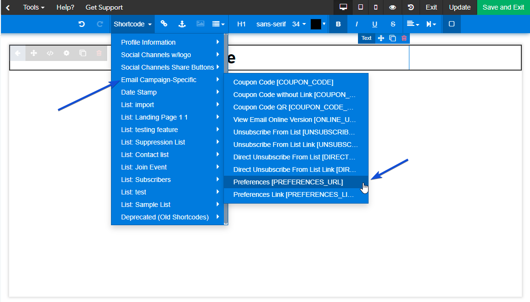This screenshot has width=530, height=302.
Task: Switch to tablet preview mode
Action: [361, 7]
